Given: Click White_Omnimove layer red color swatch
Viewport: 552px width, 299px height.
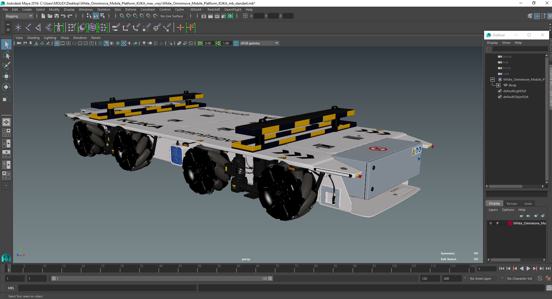Looking at the screenshot, I should 510,223.
